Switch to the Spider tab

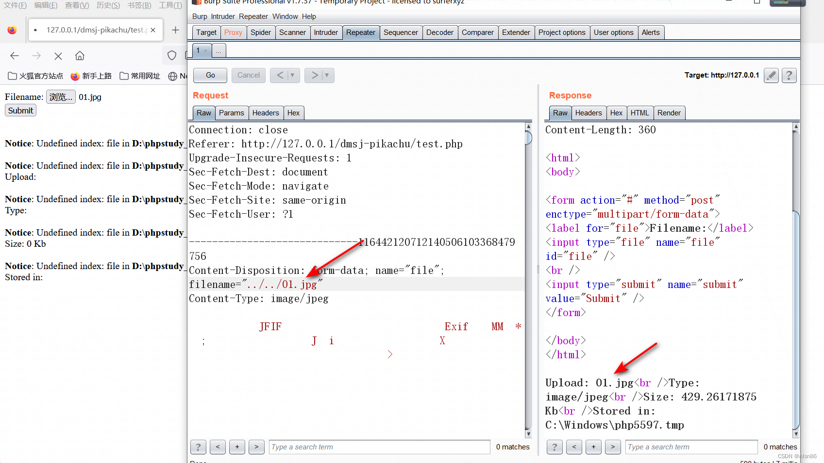click(x=261, y=32)
